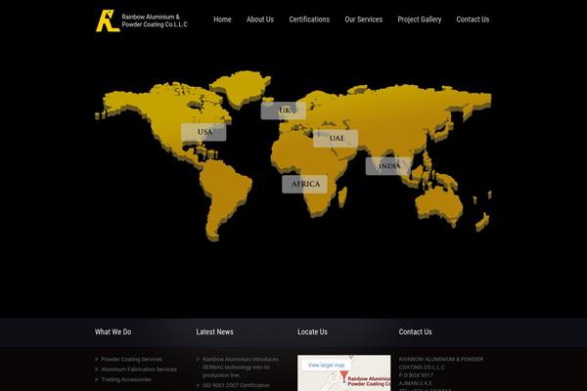Open SERNAC technology news item
Screen dimensions: 587x391
pos(241,368)
